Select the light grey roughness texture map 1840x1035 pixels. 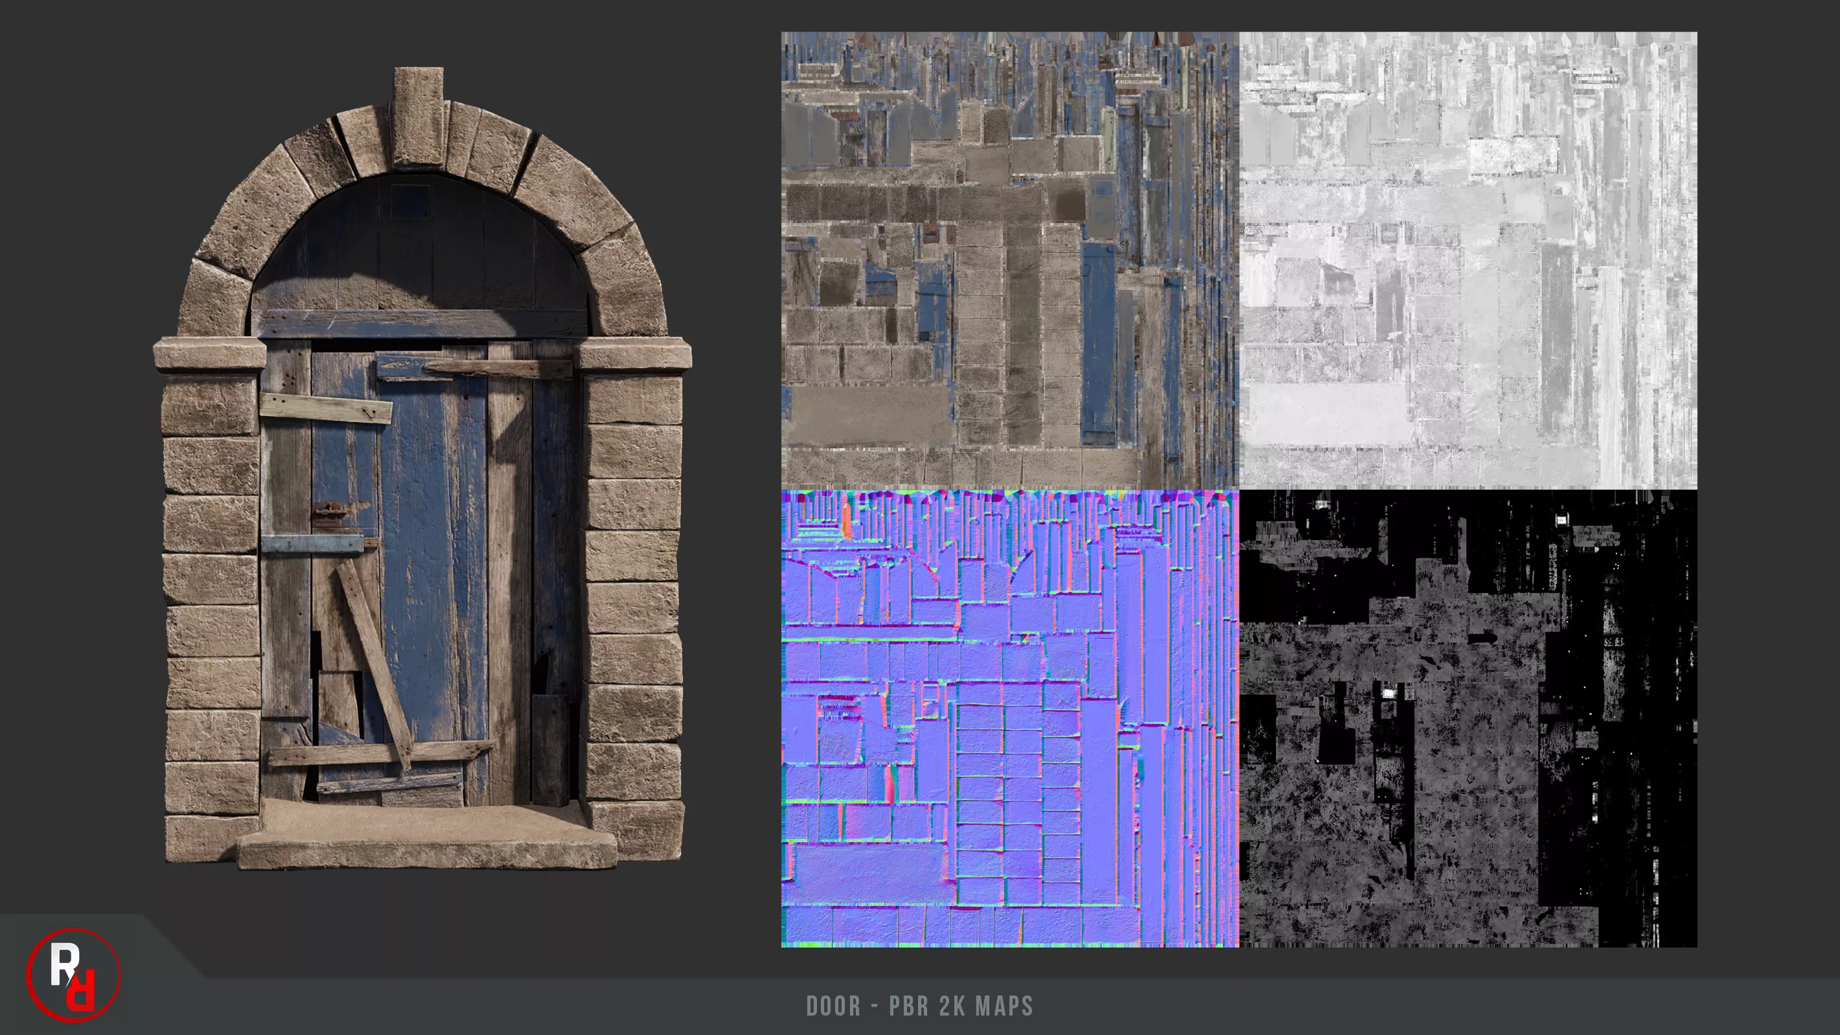pyautogui.click(x=1468, y=260)
